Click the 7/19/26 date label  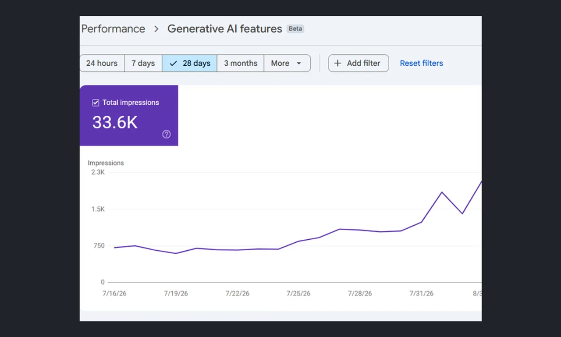pyautogui.click(x=176, y=294)
